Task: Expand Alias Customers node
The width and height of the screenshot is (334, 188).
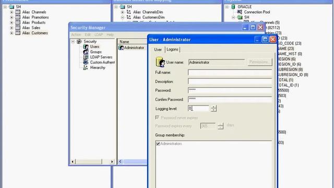Action: point(11,33)
